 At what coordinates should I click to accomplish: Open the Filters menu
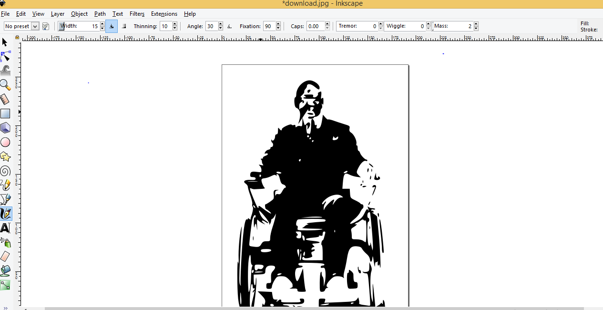[x=137, y=14]
